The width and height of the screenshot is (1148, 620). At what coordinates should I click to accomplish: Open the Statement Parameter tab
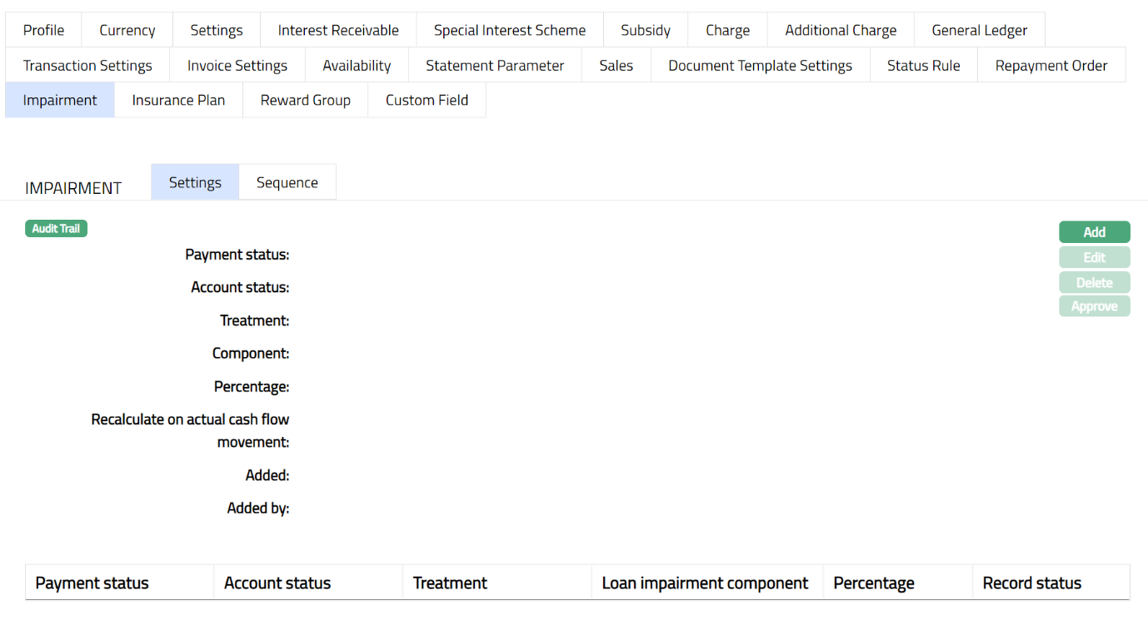click(x=495, y=65)
